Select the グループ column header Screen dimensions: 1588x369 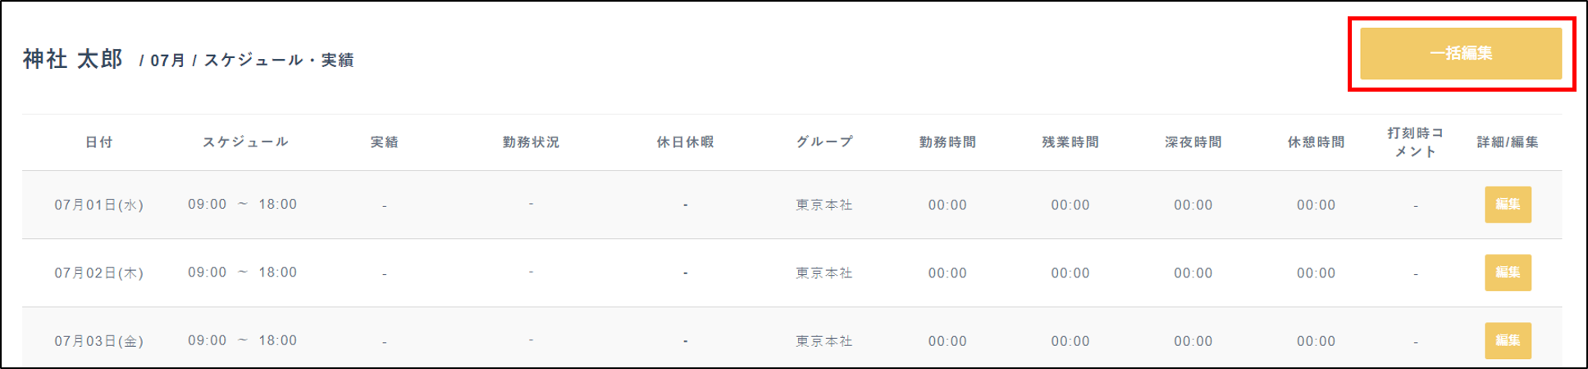[x=824, y=142]
